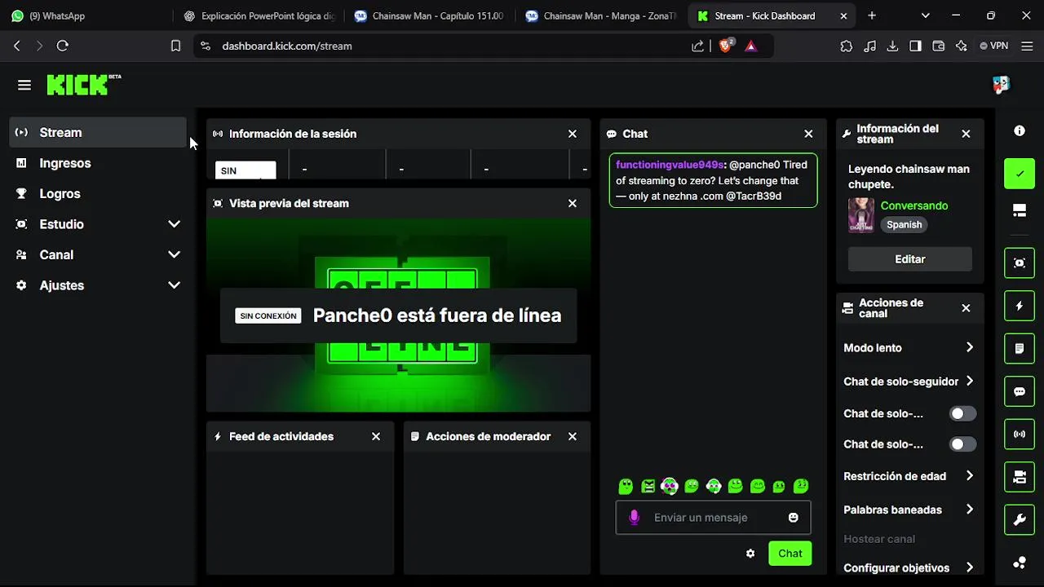Click the Brave Rewards triangle icon
1044x587 pixels.
pos(751,46)
